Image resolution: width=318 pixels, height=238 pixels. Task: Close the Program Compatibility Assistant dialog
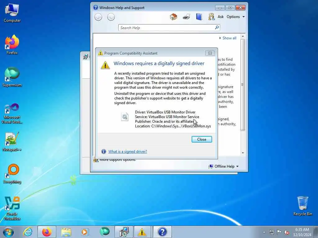[210, 53]
